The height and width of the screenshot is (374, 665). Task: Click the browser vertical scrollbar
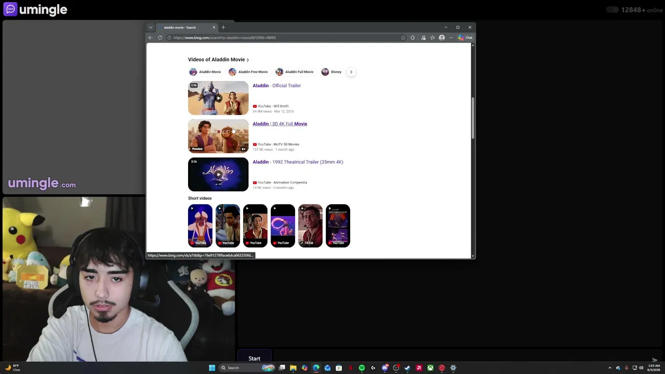(x=473, y=118)
